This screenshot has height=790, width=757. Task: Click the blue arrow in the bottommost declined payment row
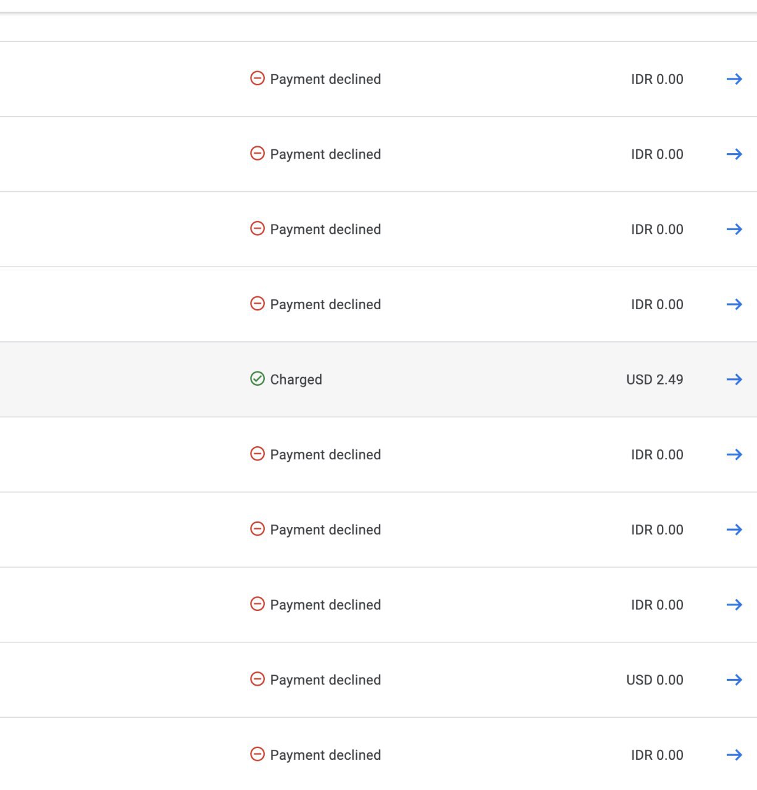[x=734, y=755]
